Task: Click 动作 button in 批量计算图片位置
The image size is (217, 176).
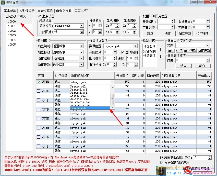Action: pos(167,33)
